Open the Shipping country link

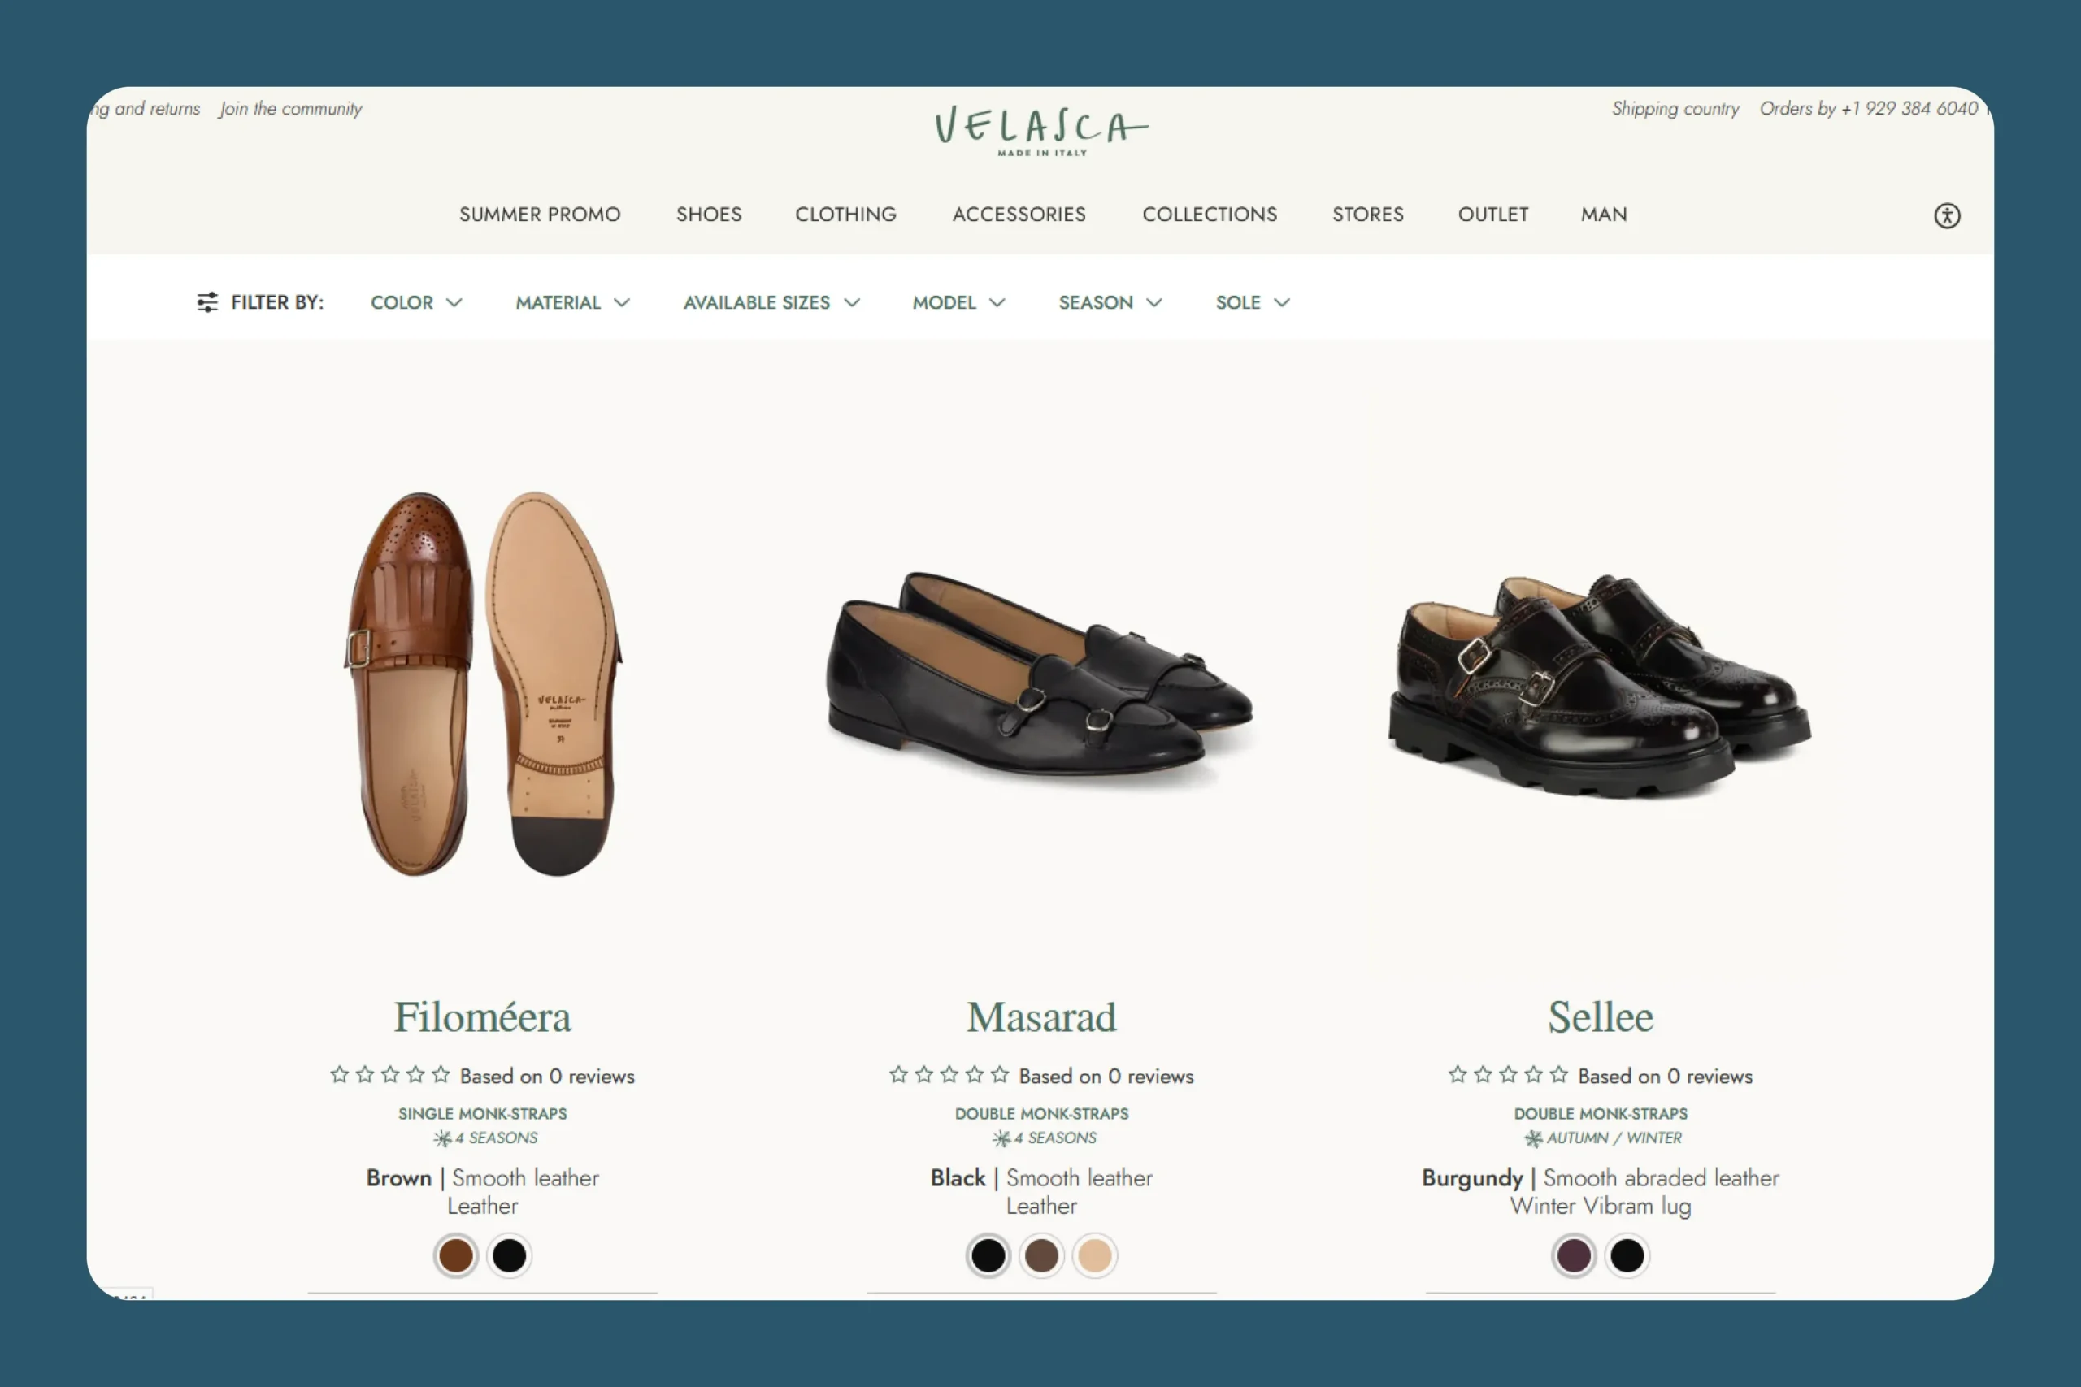pyautogui.click(x=1675, y=109)
